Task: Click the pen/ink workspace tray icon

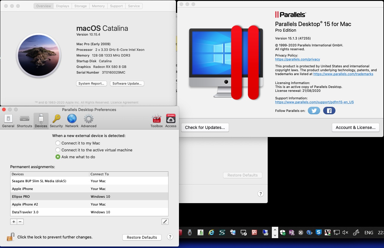Action: [x=356, y=232]
